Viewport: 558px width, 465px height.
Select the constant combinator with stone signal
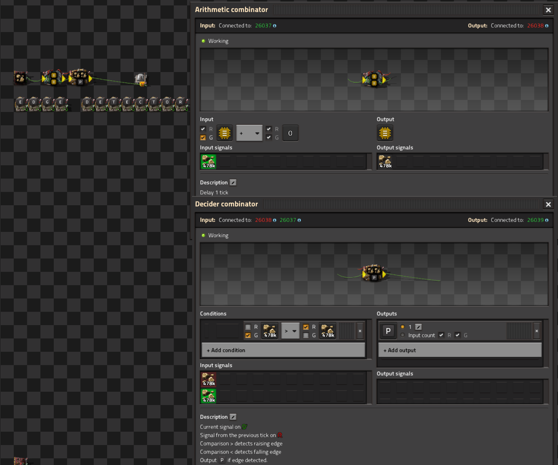coord(20,78)
